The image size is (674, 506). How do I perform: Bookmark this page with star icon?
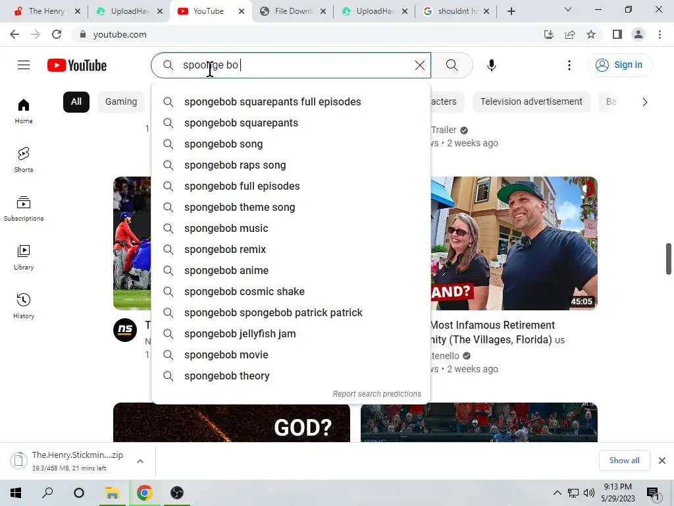click(591, 34)
